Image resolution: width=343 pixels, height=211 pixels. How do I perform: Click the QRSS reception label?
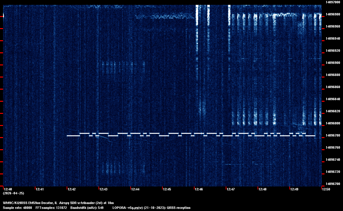[178, 208]
